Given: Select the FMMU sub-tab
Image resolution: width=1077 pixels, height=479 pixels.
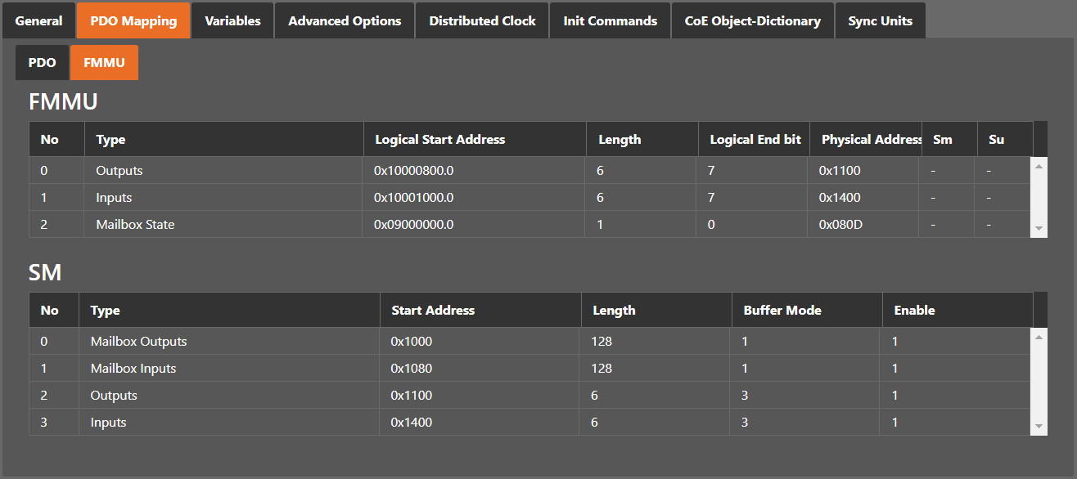Looking at the screenshot, I should click(104, 63).
